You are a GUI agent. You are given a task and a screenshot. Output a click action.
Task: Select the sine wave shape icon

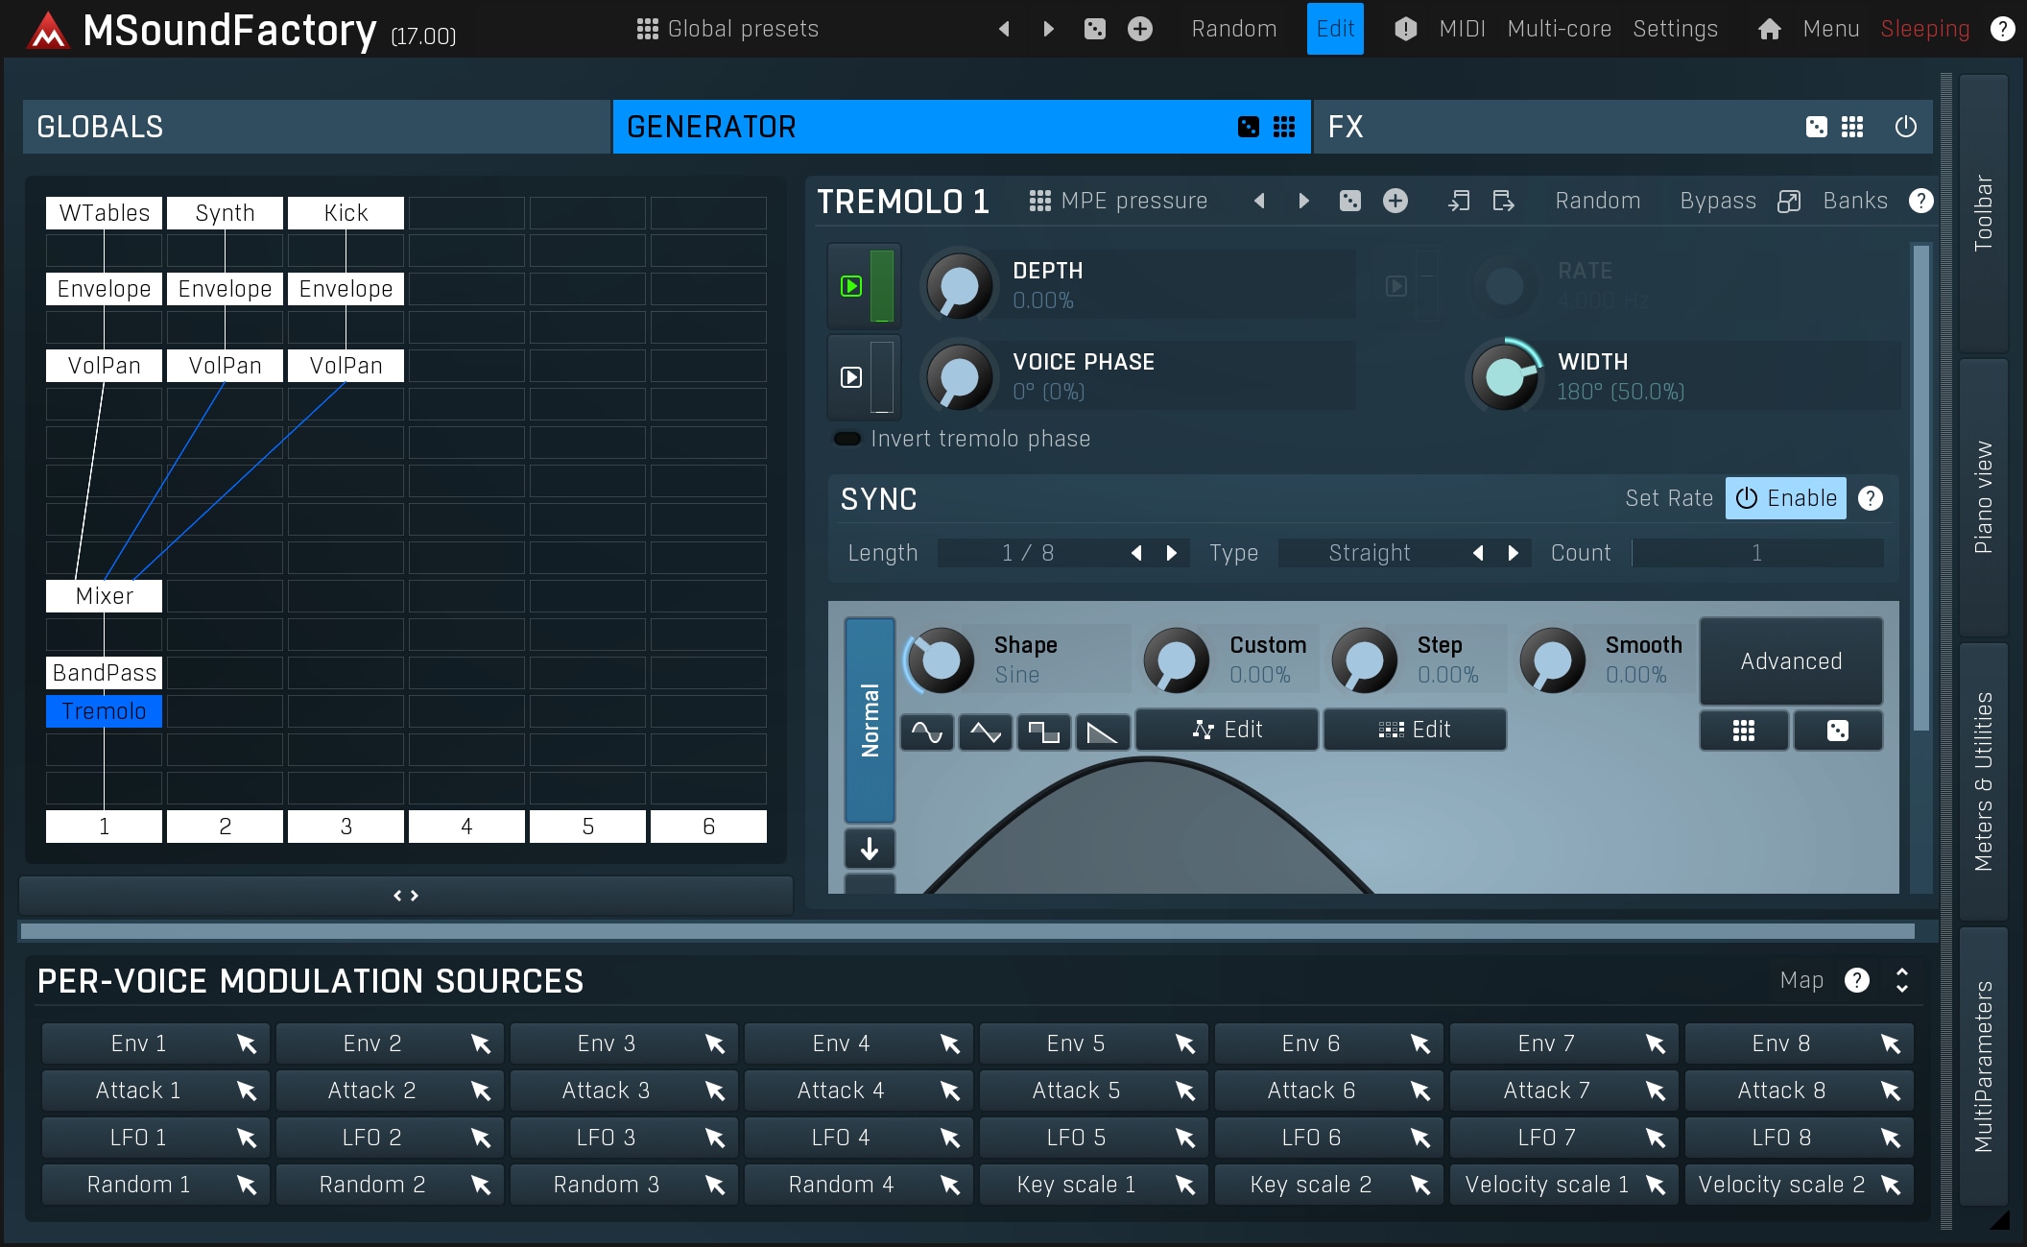tap(926, 732)
